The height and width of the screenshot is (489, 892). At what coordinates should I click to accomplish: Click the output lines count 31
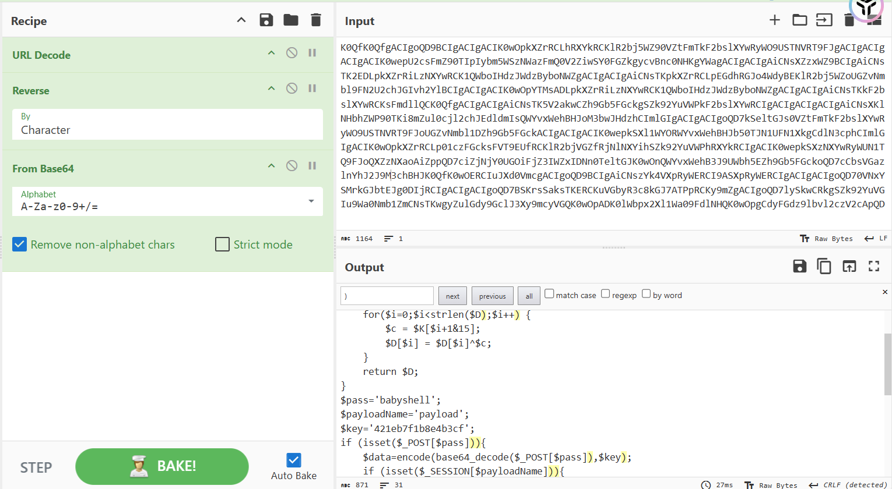[x=392, y=485]
